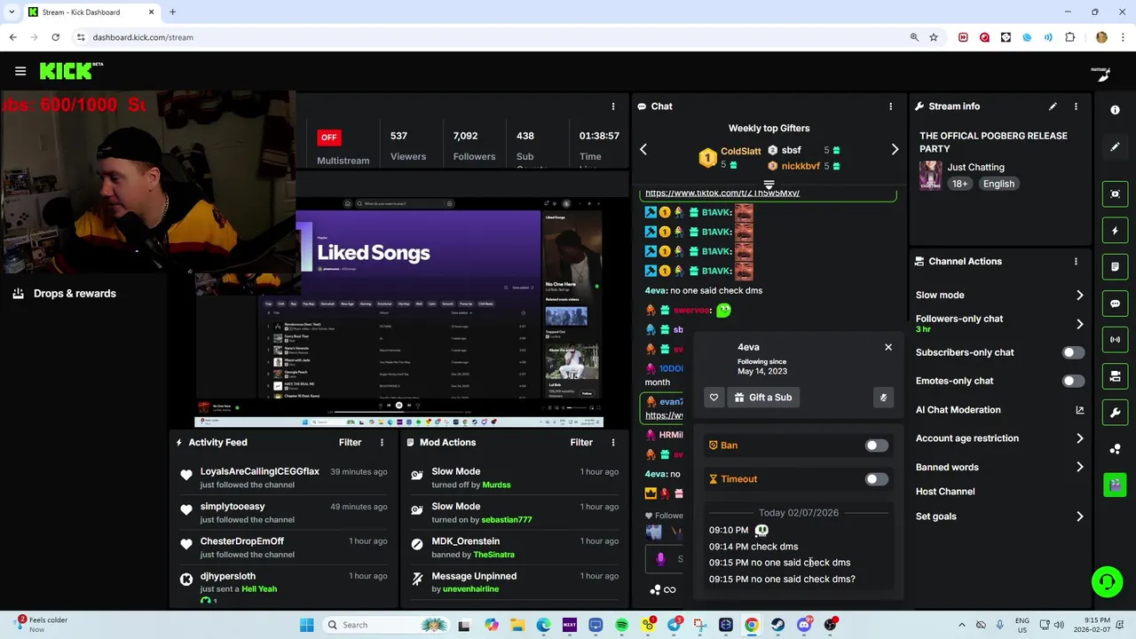Bookmark this page with the star icon

[934, 37]
